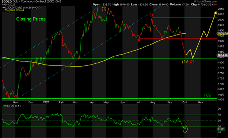Click the Jul label on time axis
Image resolution: width=228 pixels, height=138 pixels.
click(x=138, y=102)
